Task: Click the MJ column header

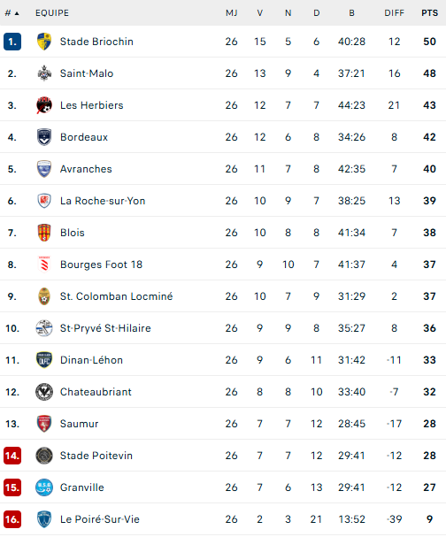Action: (x=232, y=13)
